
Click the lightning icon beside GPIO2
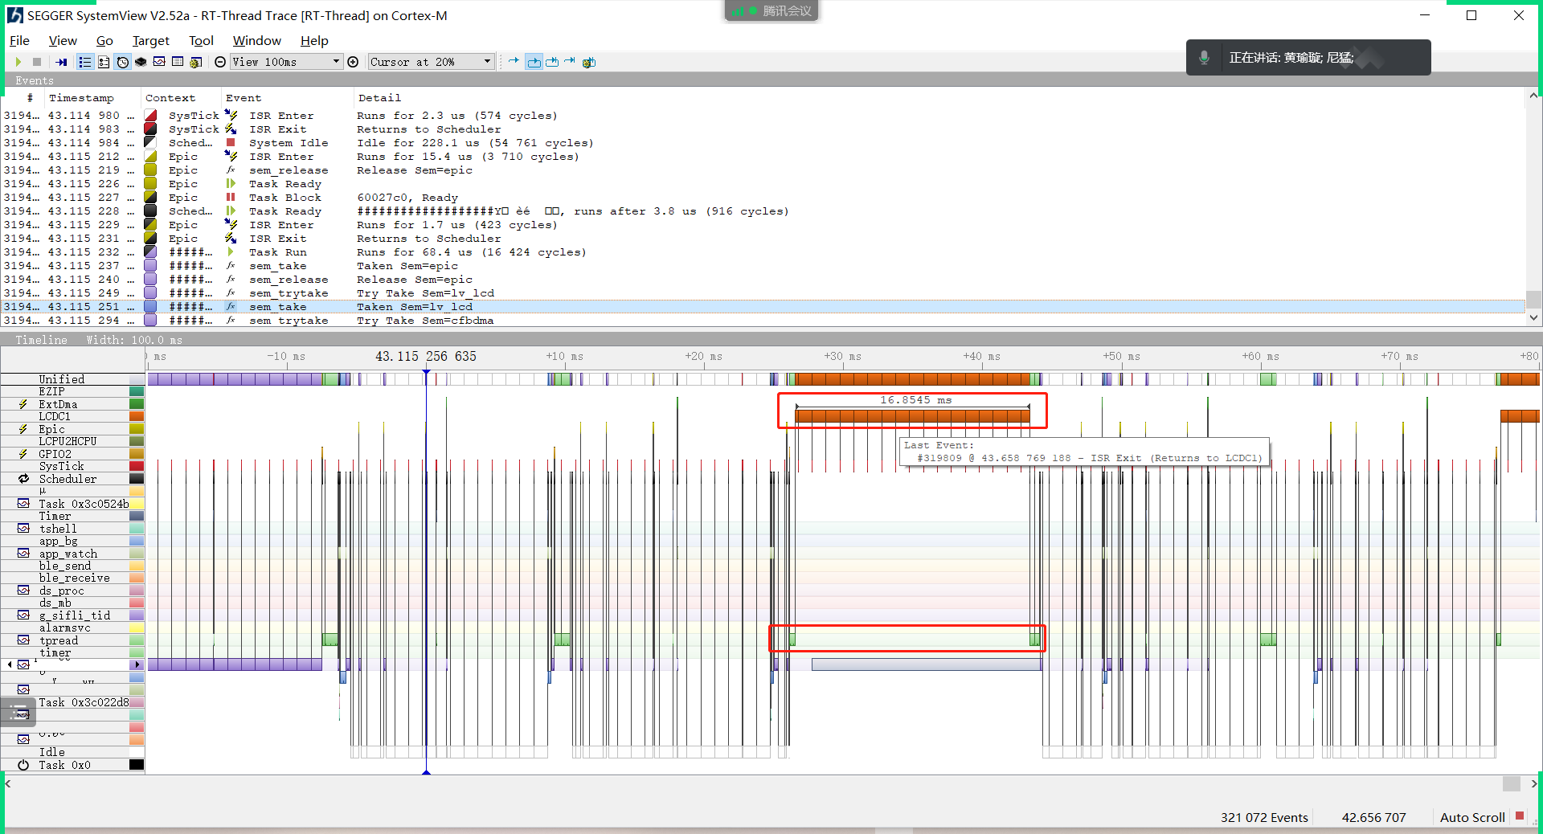[x=23, y=454]
